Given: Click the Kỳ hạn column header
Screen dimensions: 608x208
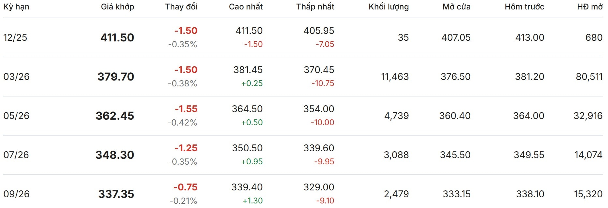Looking at the screenshot, I should [x=16, y=7].
